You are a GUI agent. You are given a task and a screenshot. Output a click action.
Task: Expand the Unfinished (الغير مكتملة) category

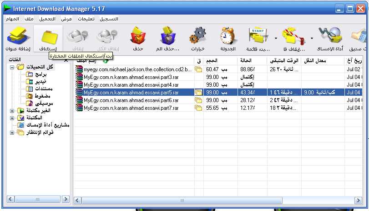(12, 111)
